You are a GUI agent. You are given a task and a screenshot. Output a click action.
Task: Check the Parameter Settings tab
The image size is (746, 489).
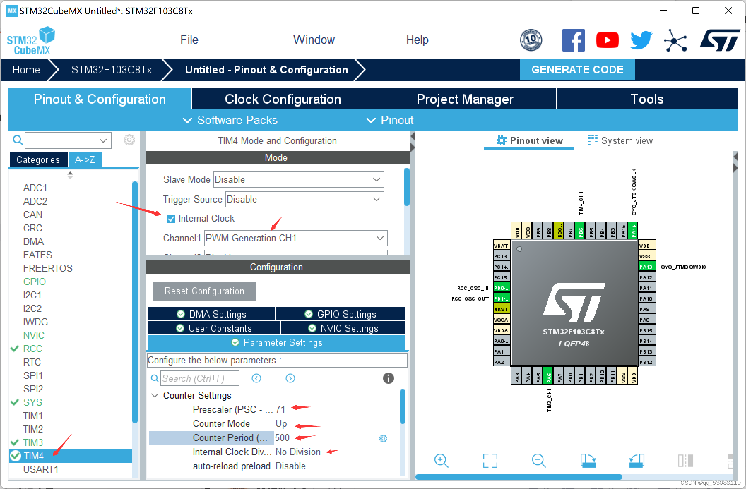[275, 343]
